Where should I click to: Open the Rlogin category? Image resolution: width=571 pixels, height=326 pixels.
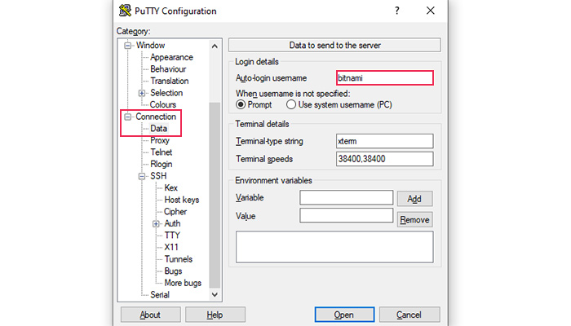[161, 164]
